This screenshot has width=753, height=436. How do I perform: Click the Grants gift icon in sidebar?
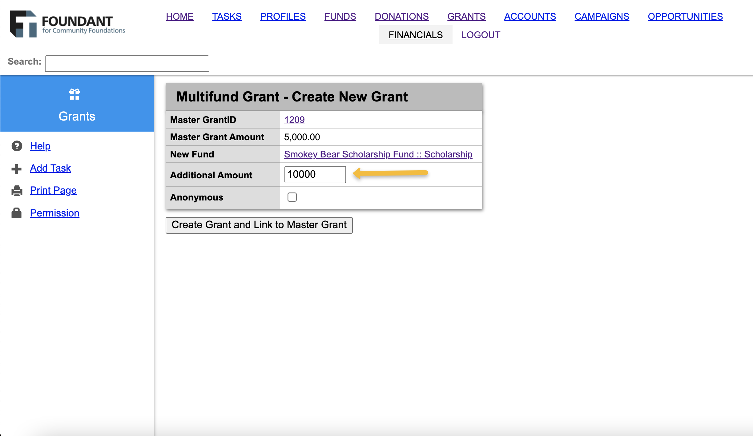pyautogui.click(x=74, y=94)
